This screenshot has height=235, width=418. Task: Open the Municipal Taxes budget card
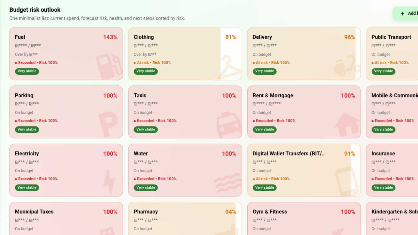pos(34,212)
